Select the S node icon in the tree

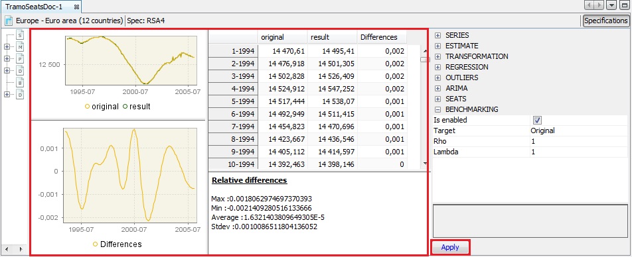[20, 35]
